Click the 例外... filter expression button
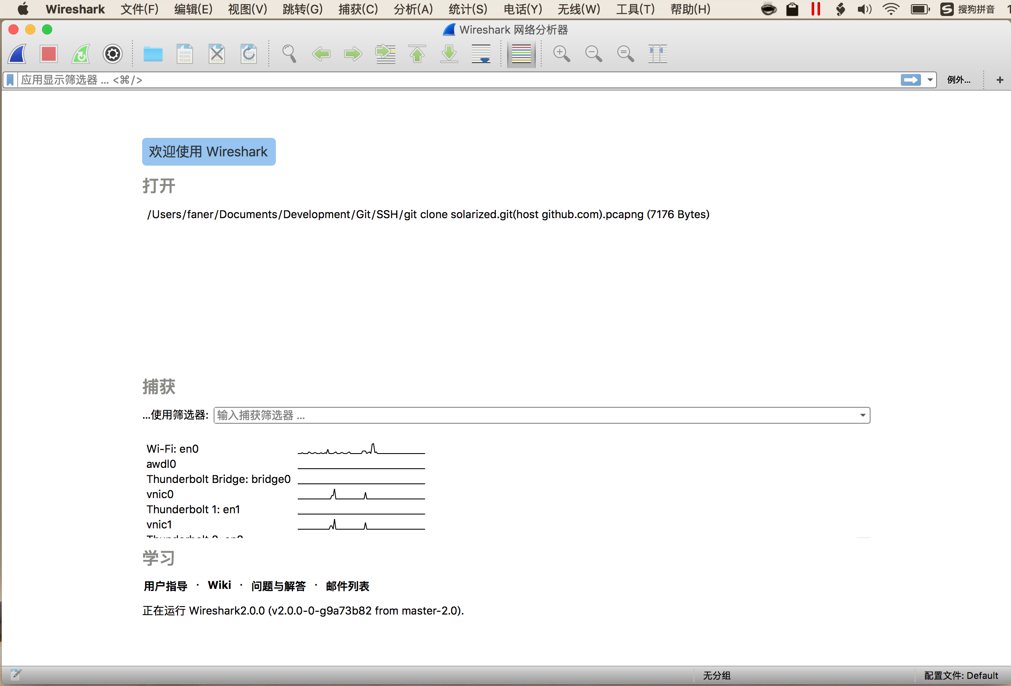Image resolution: width=1011 pixels, height=686 pixels. coord(959,80)
